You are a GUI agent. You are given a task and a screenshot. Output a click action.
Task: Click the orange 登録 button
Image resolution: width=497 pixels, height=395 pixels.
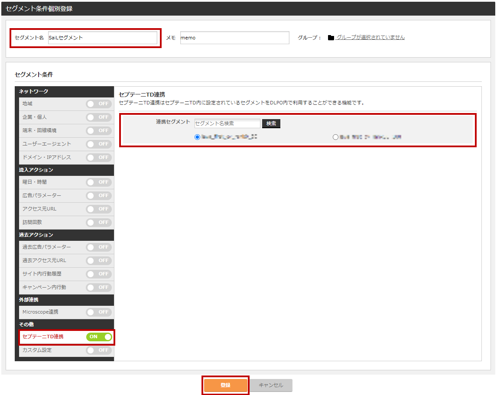click(x=225, y=385)
